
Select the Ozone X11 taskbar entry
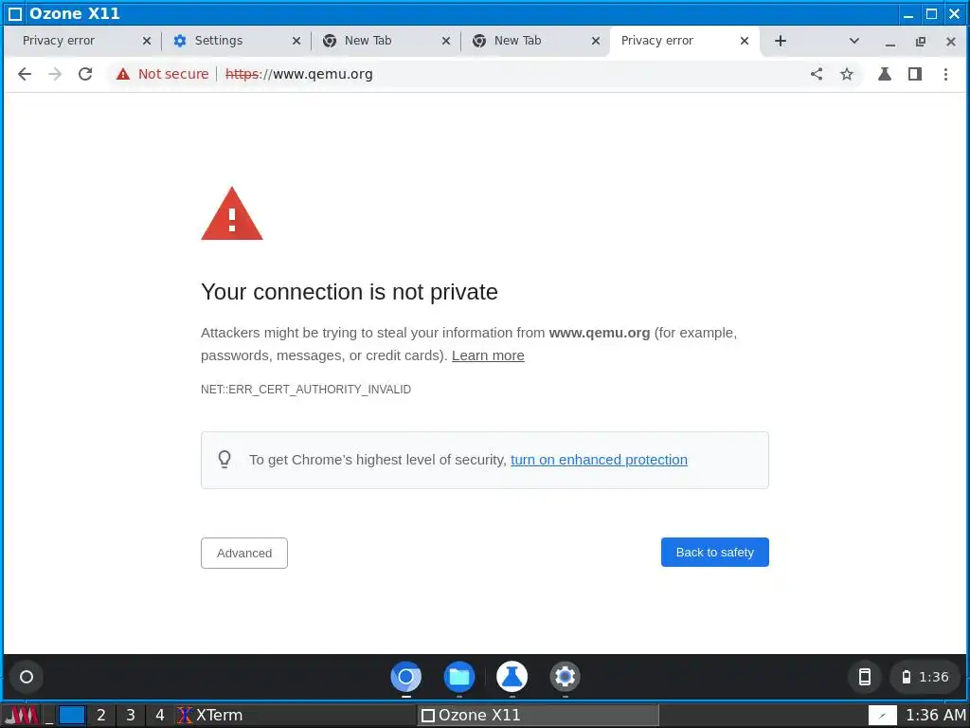[x=538, y=716]
